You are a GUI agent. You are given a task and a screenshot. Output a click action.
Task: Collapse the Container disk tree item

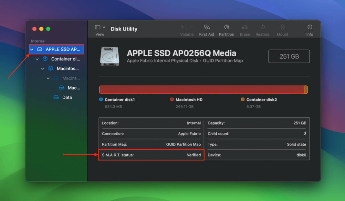tap(37, 59)
